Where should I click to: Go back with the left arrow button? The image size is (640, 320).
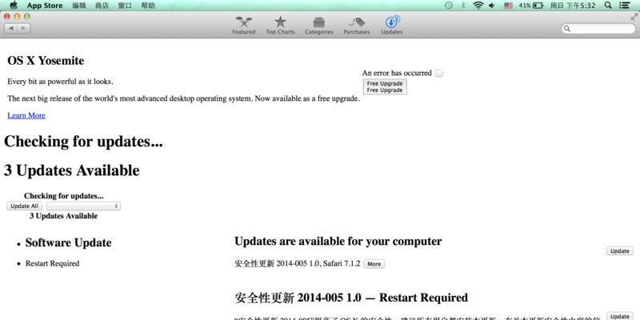tap(10, 28)
